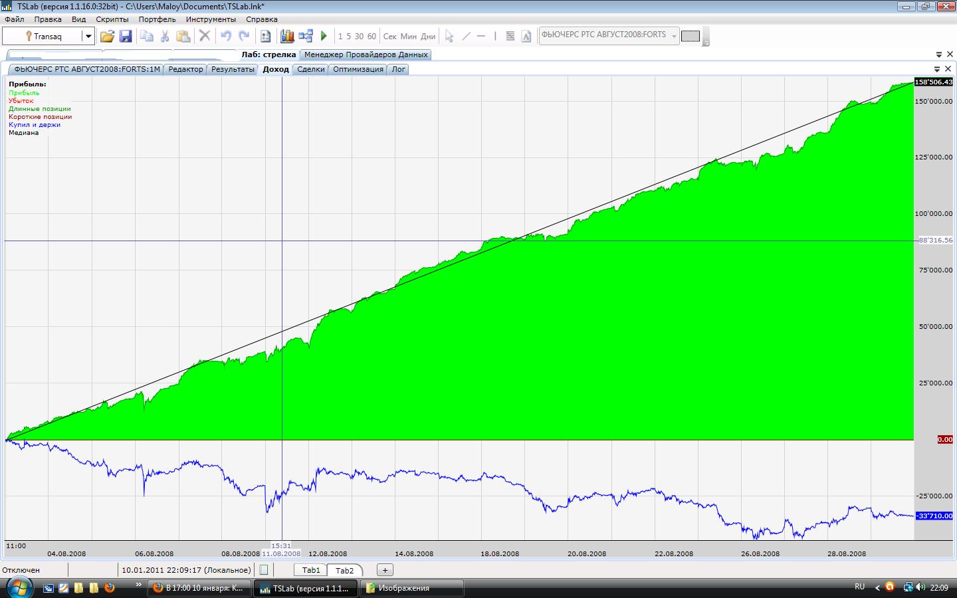Click the delete X icon in toolbar
Viewport: 957px width, 598px height.
point(205,37)
